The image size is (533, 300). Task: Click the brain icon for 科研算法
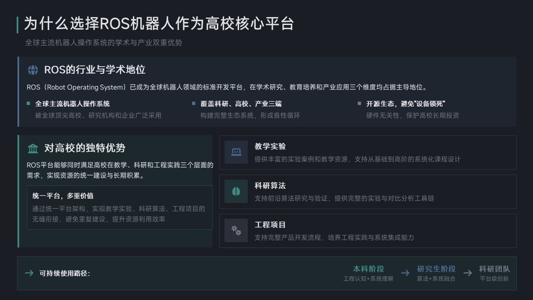[236, 191]
